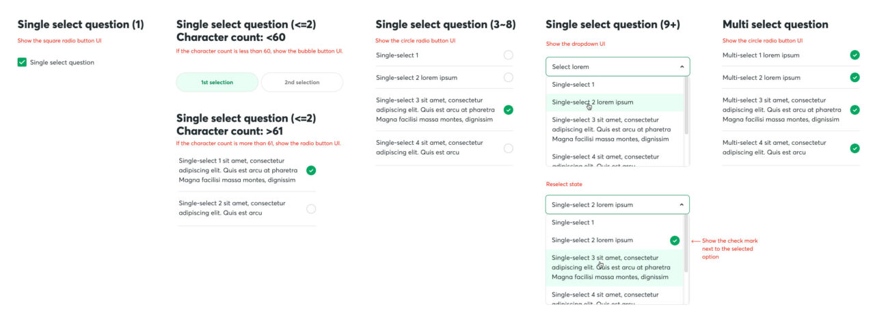Toggle Multi-select 2 lorem ipsum check icon
Image resolution: width=875 pixels, height=322 pixels.
coord(854,77)
